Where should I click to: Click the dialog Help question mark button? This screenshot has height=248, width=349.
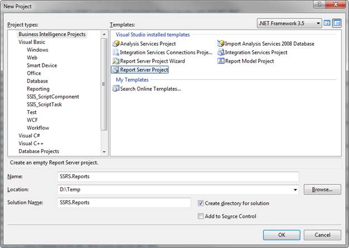(319, 4)
